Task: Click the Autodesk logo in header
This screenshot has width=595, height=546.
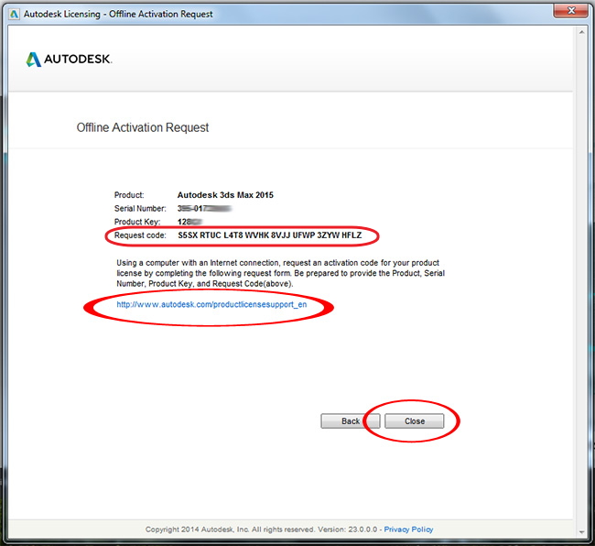Action: click(x=69, y=60)
